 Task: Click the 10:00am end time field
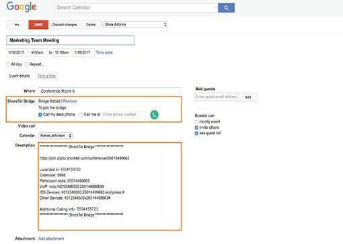(x=62, y=52)
